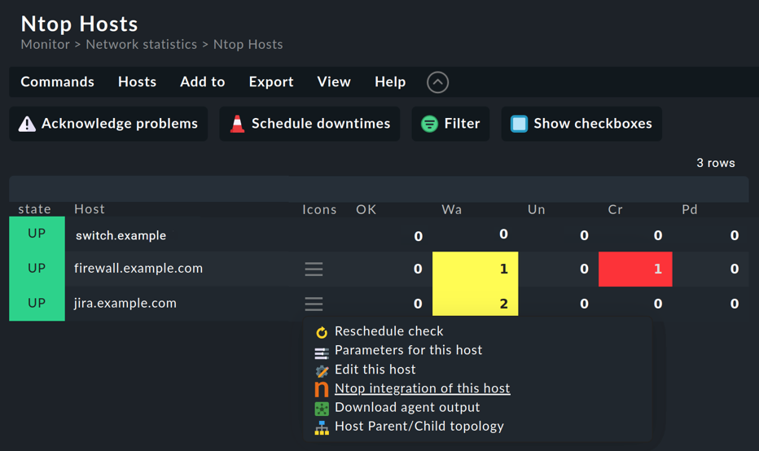Click the Edit this host icon
Viewport: 759px width, 451px height.
322,370
